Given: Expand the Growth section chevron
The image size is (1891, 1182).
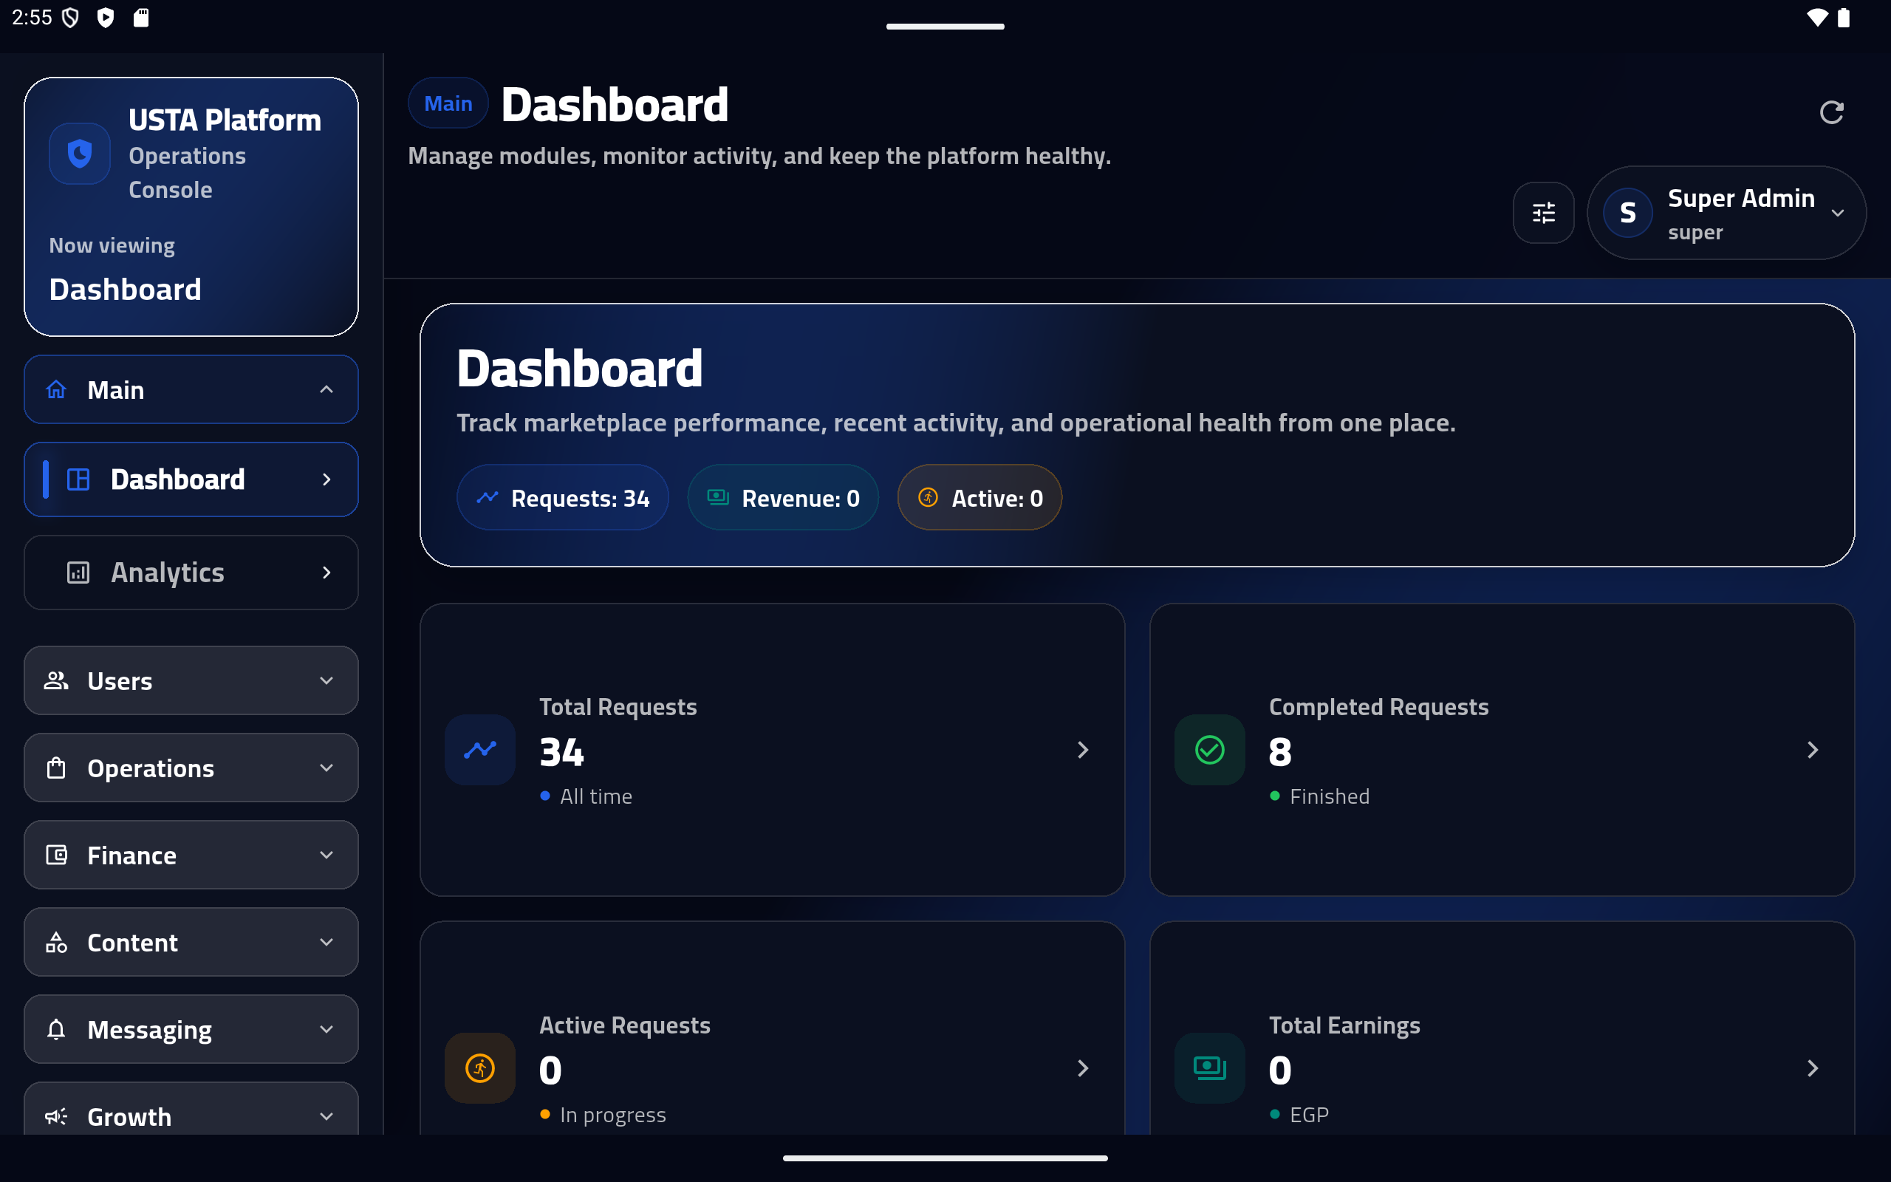Looking at the screenshot, I should (x=326, y=1116).
